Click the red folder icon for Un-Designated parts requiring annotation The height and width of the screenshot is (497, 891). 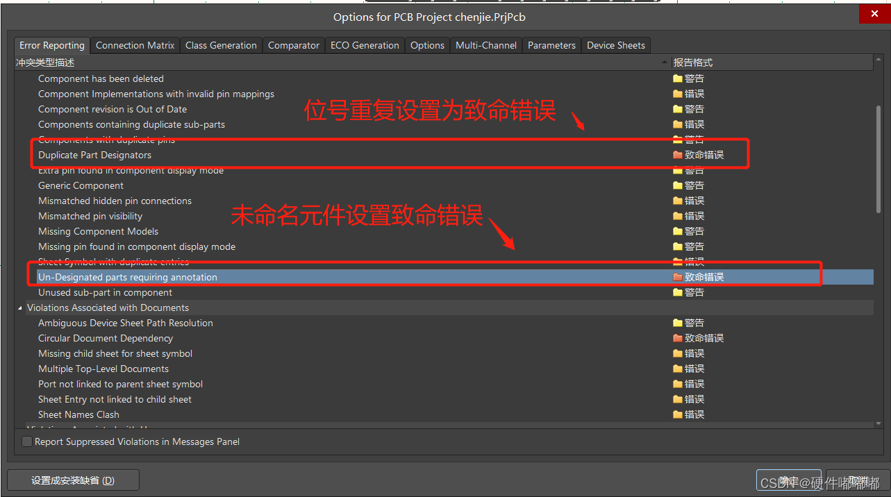pos(678,277)
